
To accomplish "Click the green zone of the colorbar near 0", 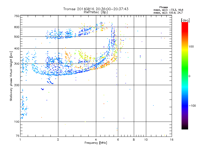I will click(185, 76).
